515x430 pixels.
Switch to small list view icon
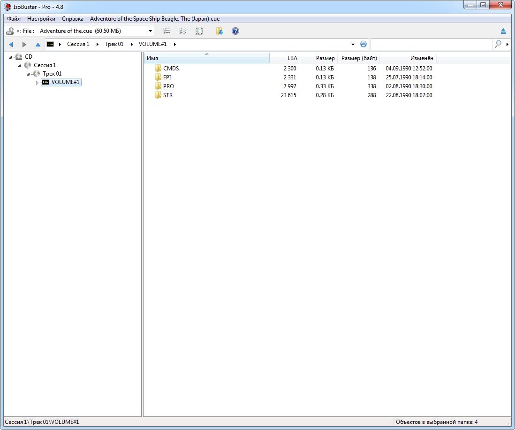coord(167,31)
